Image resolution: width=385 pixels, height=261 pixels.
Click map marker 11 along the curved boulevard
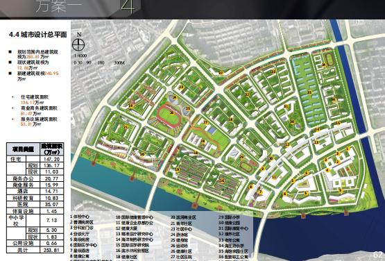click(274, 177)
